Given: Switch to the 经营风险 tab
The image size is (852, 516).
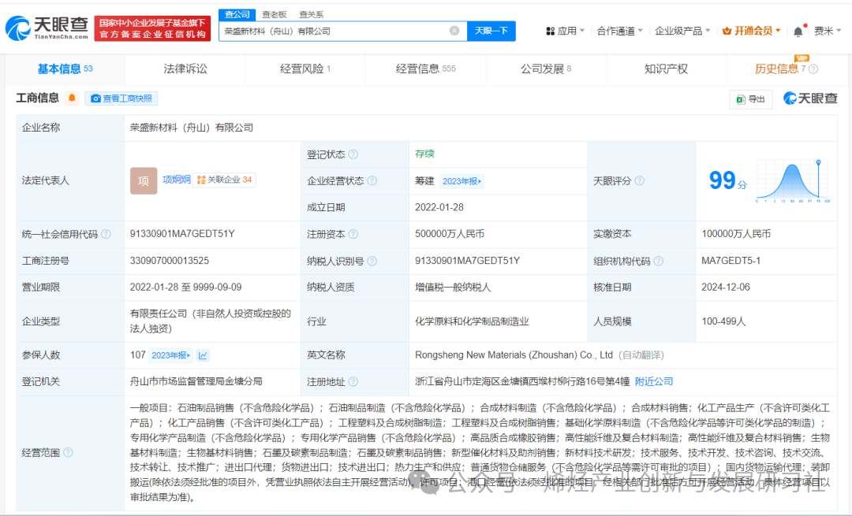Looking at the screenshot, I should tap(305, 69).
